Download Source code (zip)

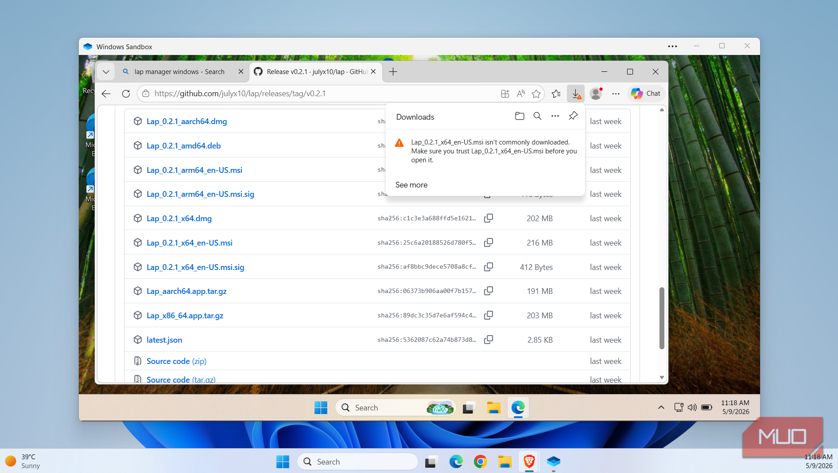pyautogui.click(x=176, y=361)
